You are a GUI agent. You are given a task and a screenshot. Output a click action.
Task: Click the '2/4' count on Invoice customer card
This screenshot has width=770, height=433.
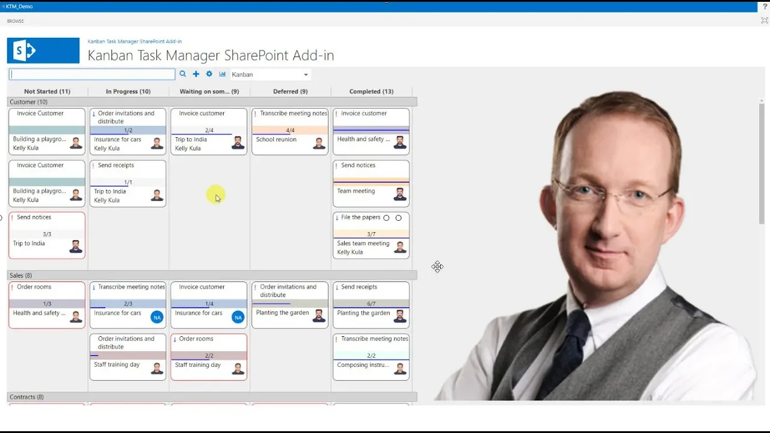pos(209,131)
